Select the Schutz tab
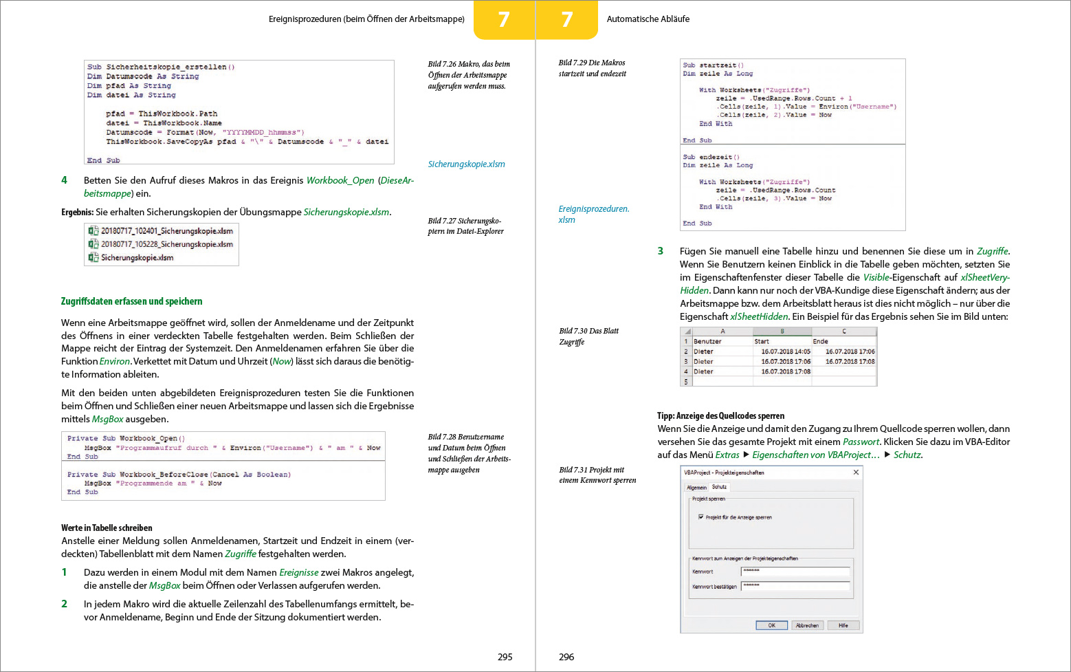 [x=719, y=487]
